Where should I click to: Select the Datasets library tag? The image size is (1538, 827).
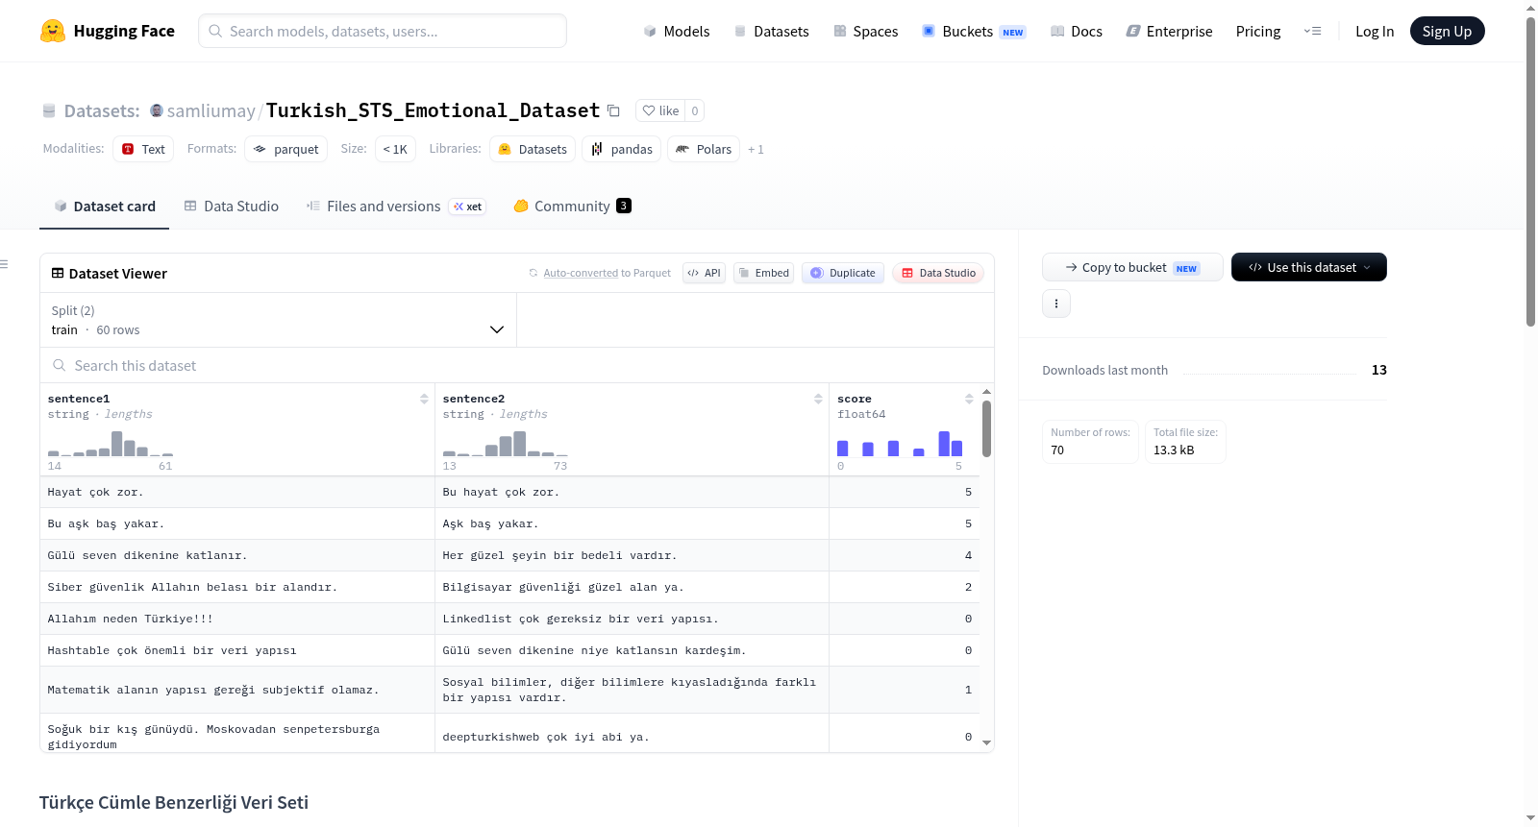533,149
